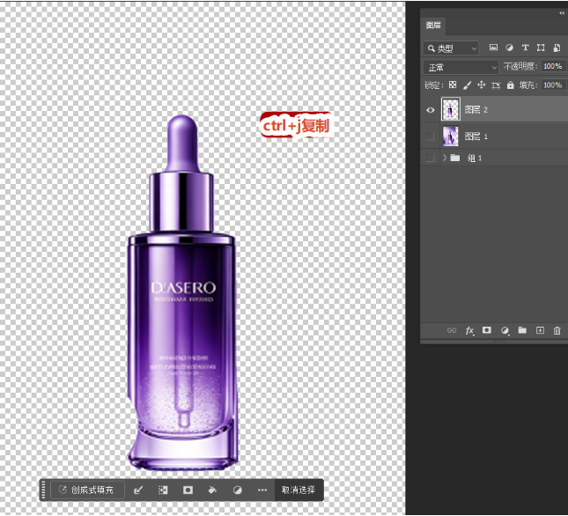Switch to 图层 panel tab

click(433, 25)
